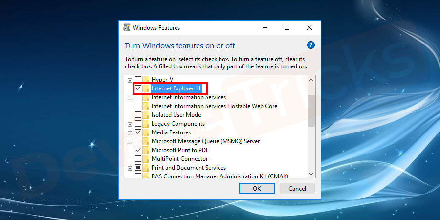Expand the Print and Document Services node
The image size is (440, 220).
click(130, 168)
